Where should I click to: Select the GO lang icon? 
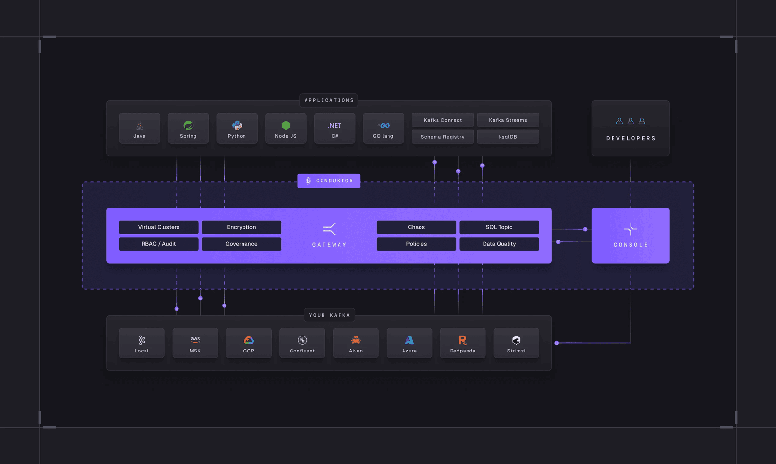tap(383, 126)
